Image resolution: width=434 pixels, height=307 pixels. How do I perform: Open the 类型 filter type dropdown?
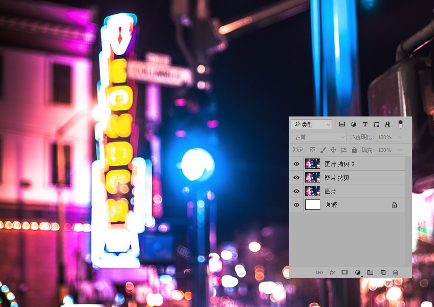[x=311, y=124]
